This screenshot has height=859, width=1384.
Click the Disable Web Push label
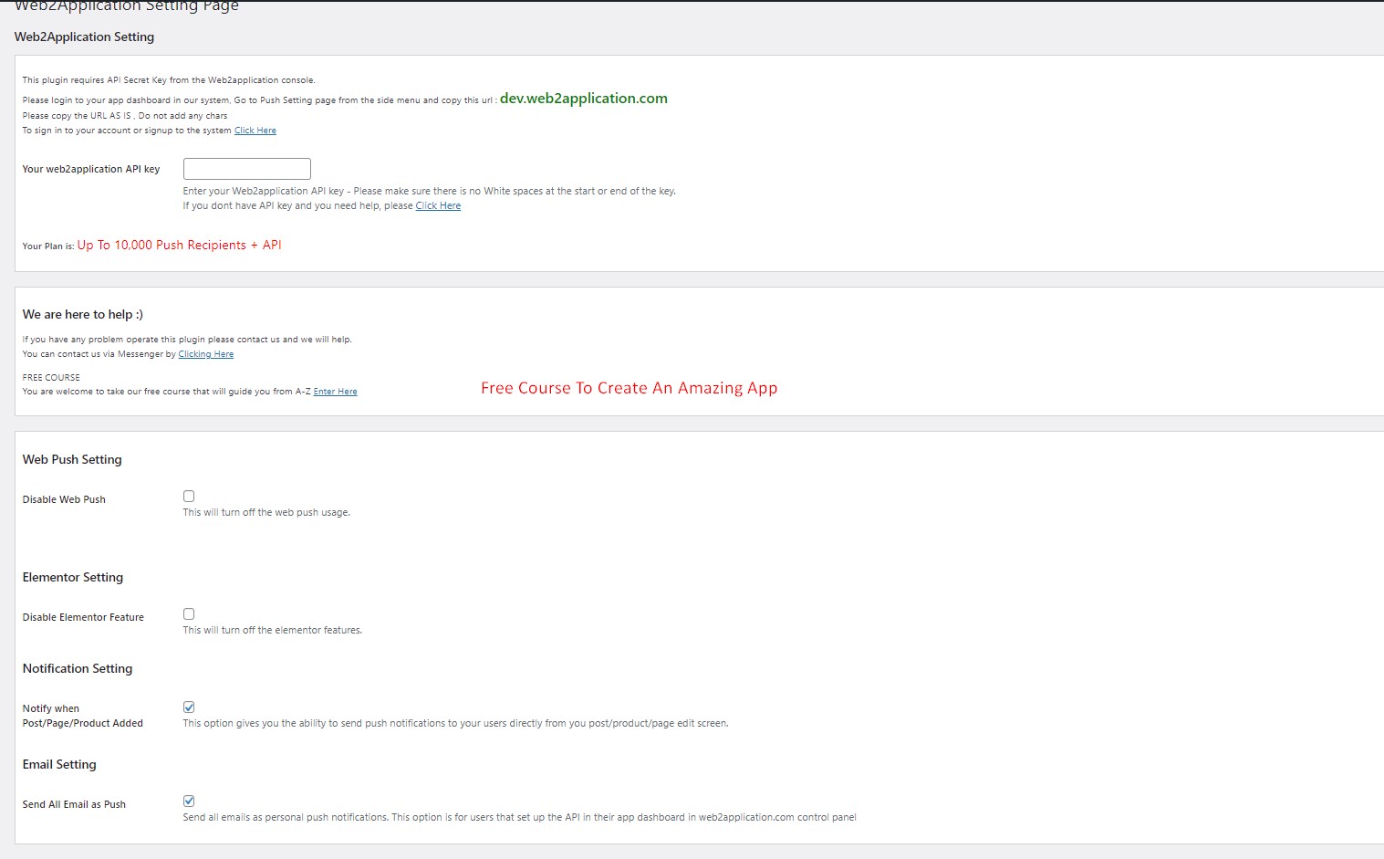pyautogui.click(x=64, y=499)
